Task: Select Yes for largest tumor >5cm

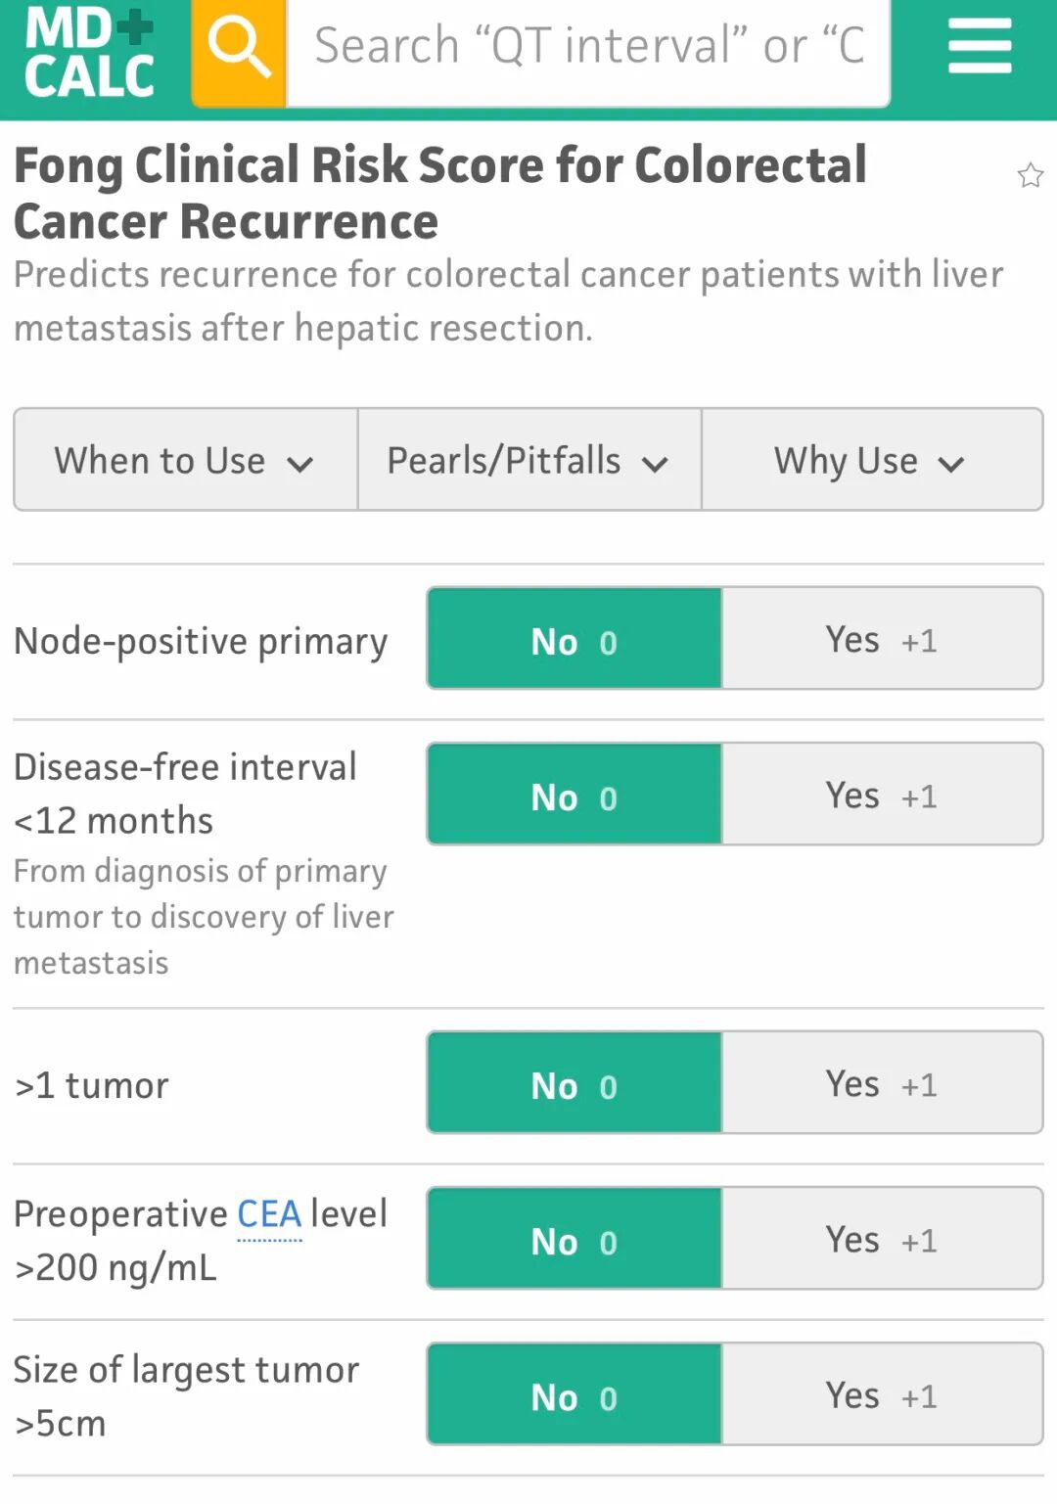Action: click(x=881, y=1395)
